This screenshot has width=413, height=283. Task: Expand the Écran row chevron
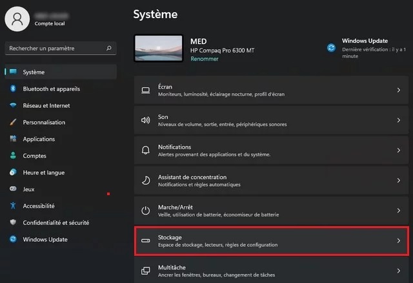[x=398, y=90]
